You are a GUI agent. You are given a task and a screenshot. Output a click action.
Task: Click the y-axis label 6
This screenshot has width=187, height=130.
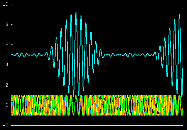coord(7,45)
